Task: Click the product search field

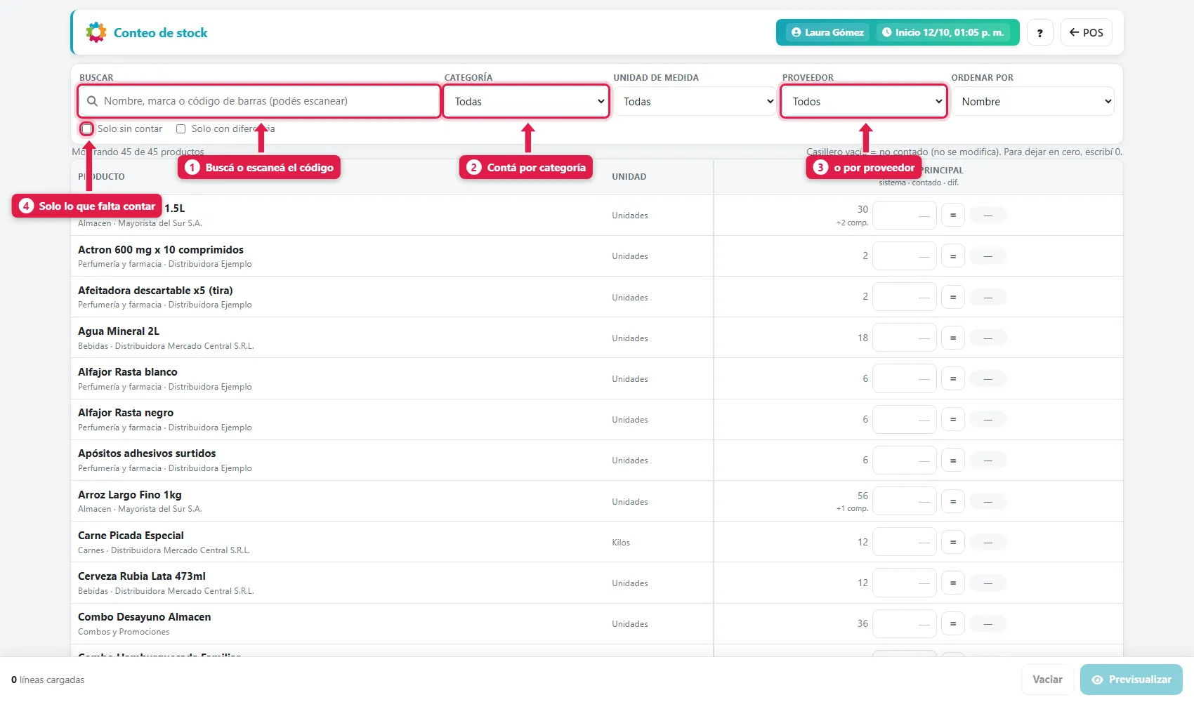Action: click(x=258, y=101)
